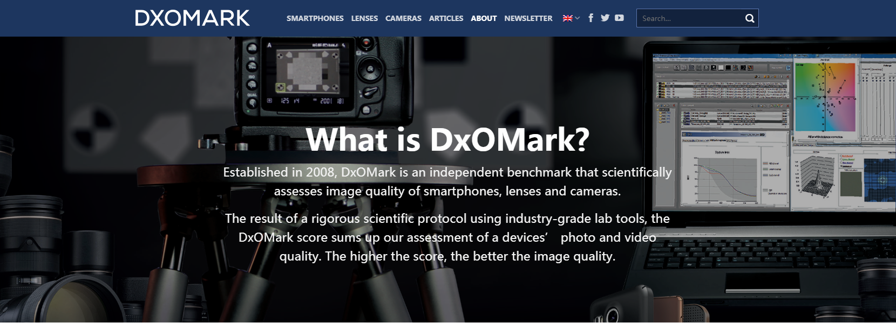This screenshot has width=896, height=323.
Task: Click the 'Established in 2008' paragraph
Action: (447, 181)
